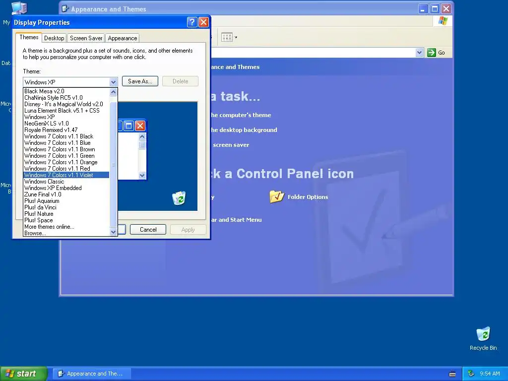
Task: Switch to the Themes tab
Action: [x=29, y=37]
